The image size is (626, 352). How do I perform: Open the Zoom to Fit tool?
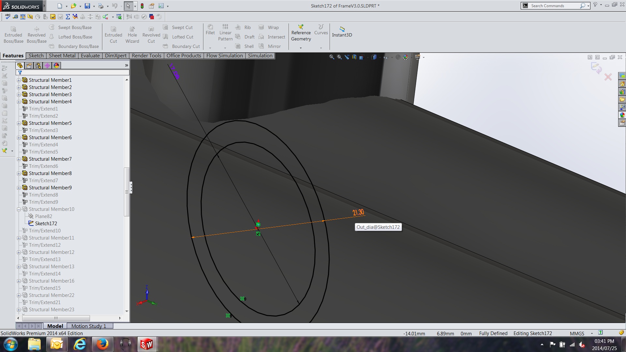tap(332, 57)
